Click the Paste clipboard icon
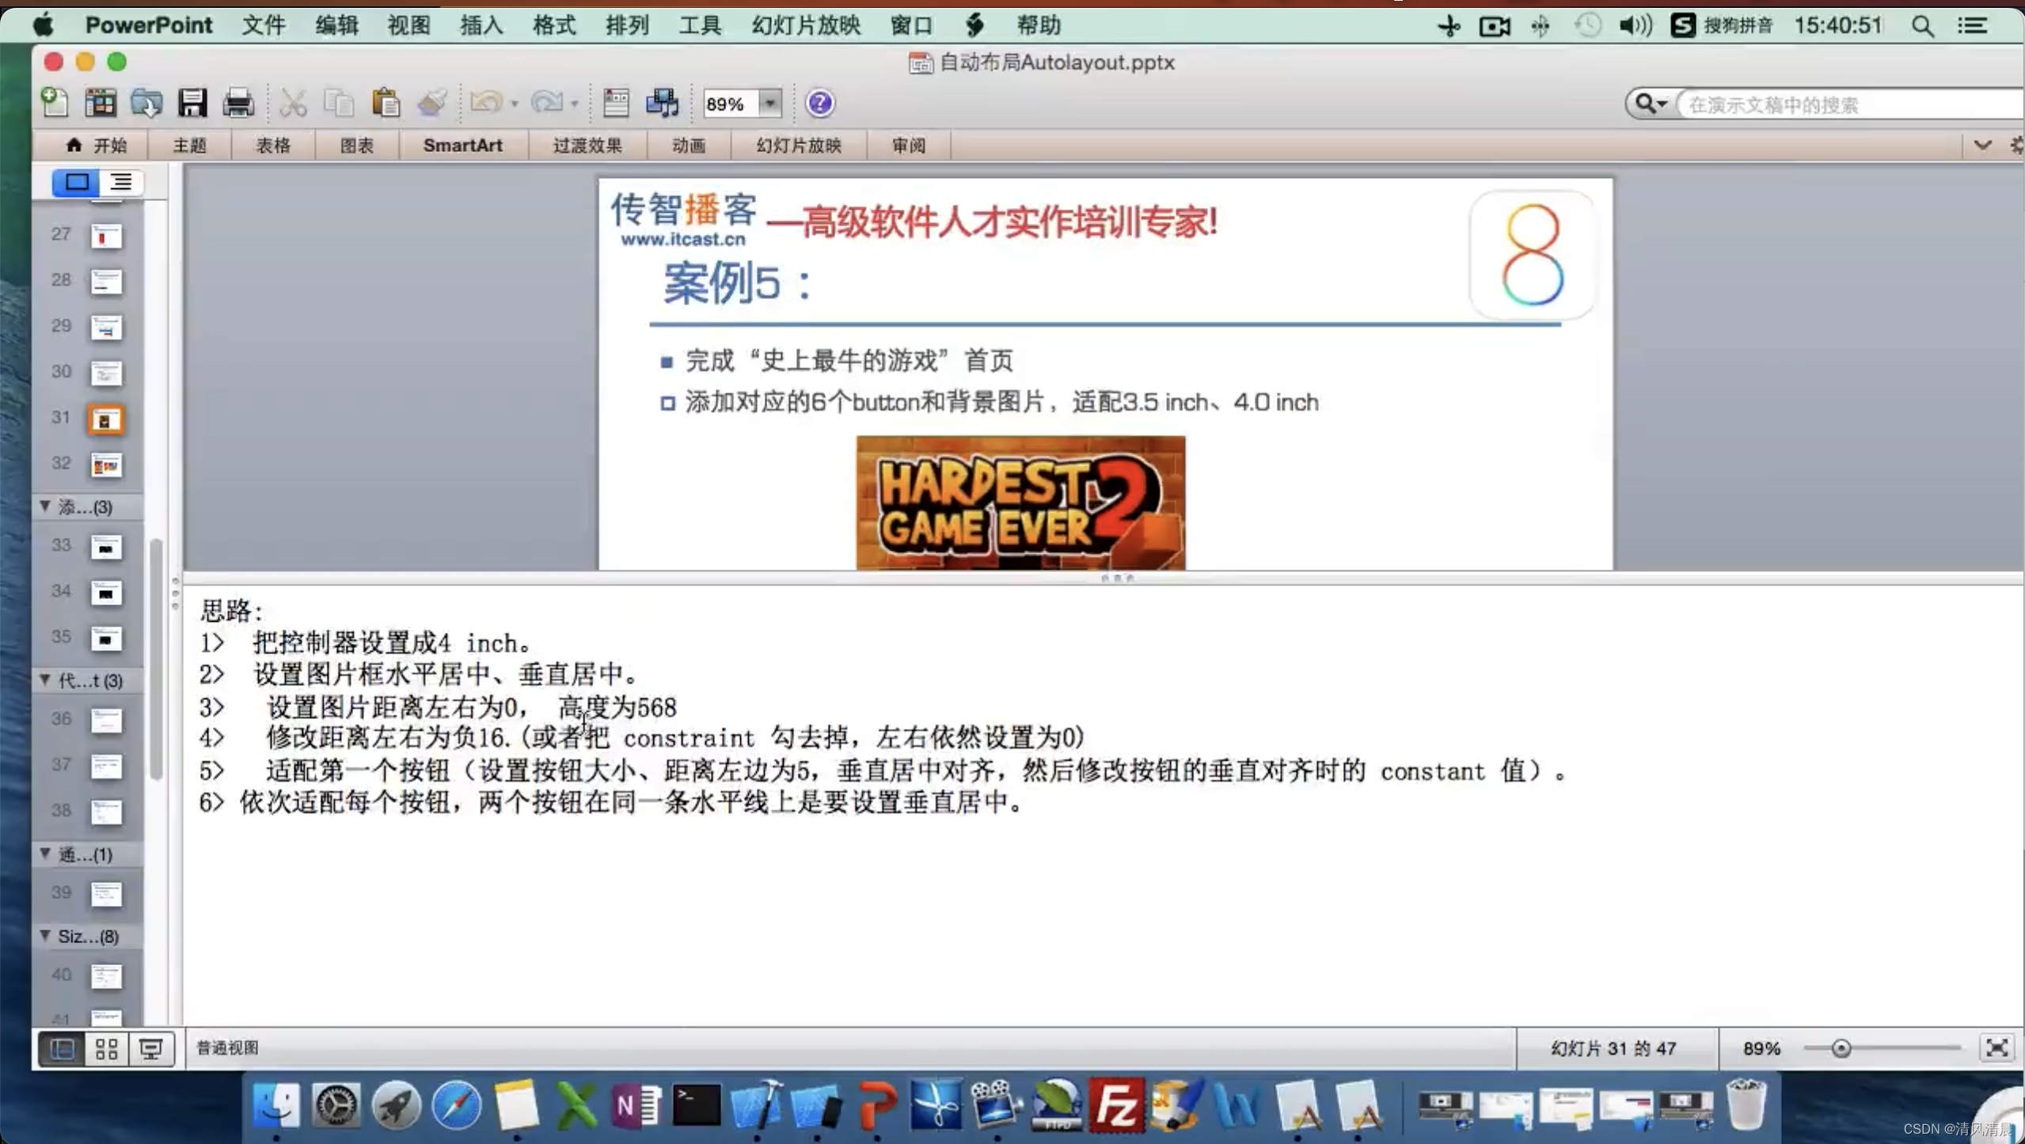The height and width of the screenshot is (1144, 2025). tap(386, 103)
